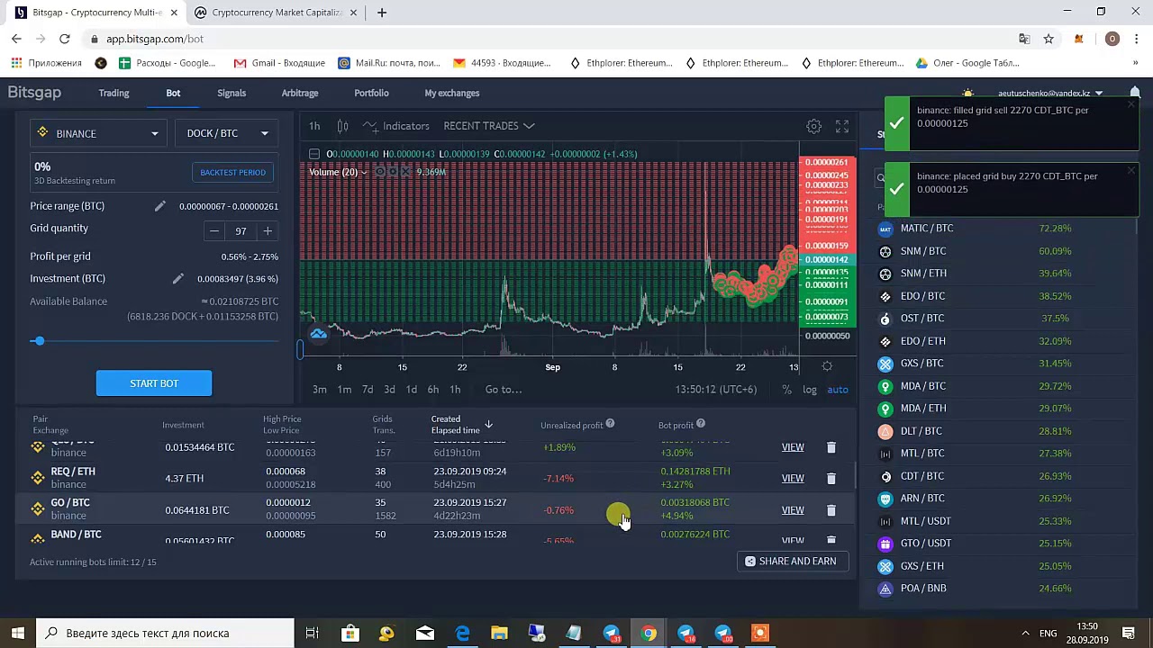Hide Volume indicator eye icon
Viewport: 1153px width, 648px height.
click(380, 172)
